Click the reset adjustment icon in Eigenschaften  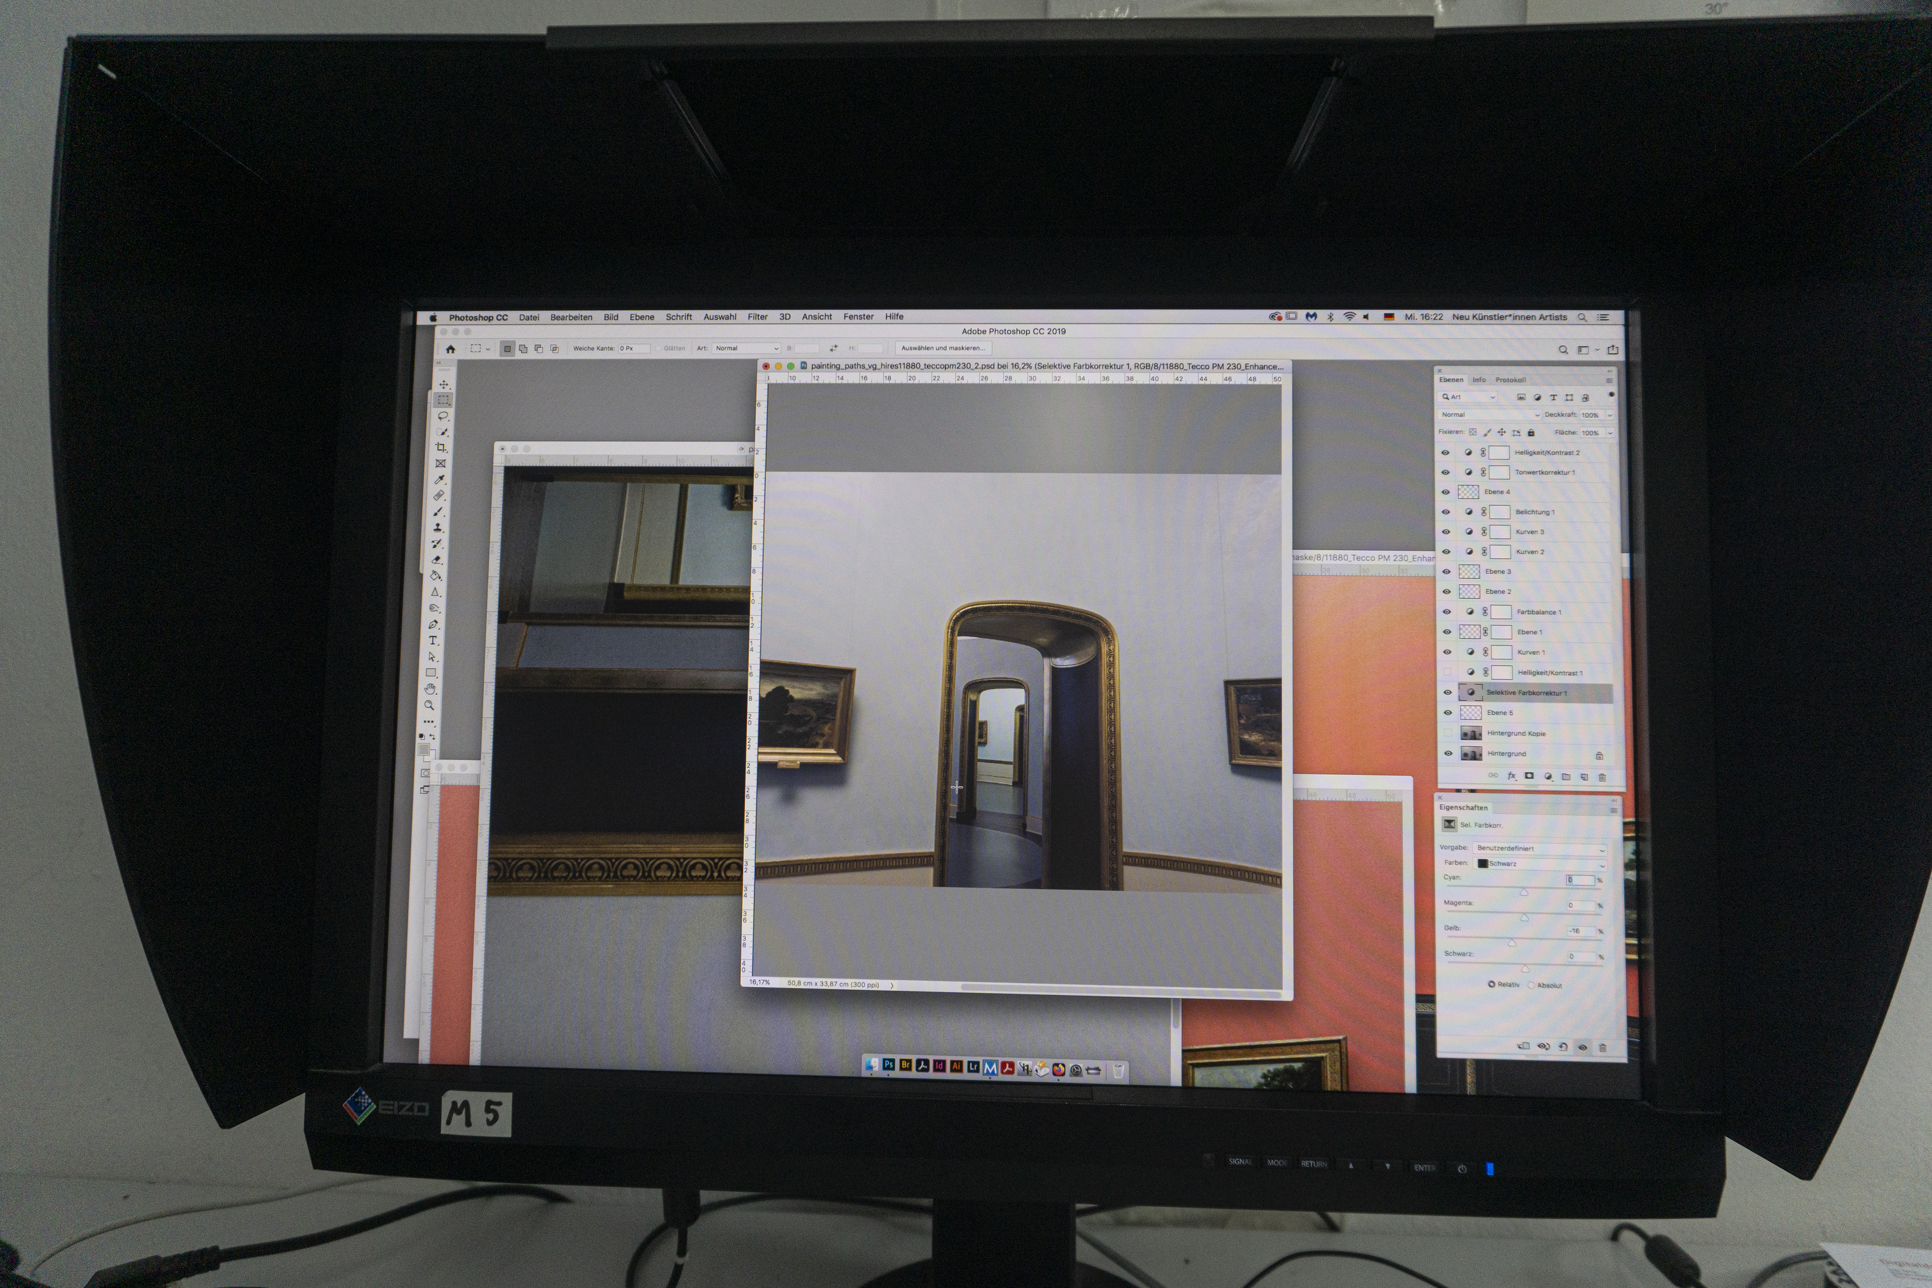point(1562,1046)
